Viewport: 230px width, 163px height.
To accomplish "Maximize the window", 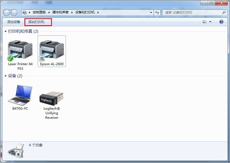I will pos(212,3).
